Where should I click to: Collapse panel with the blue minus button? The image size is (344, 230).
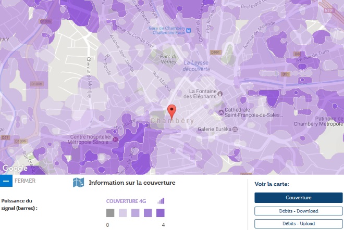tap(6, 181)
